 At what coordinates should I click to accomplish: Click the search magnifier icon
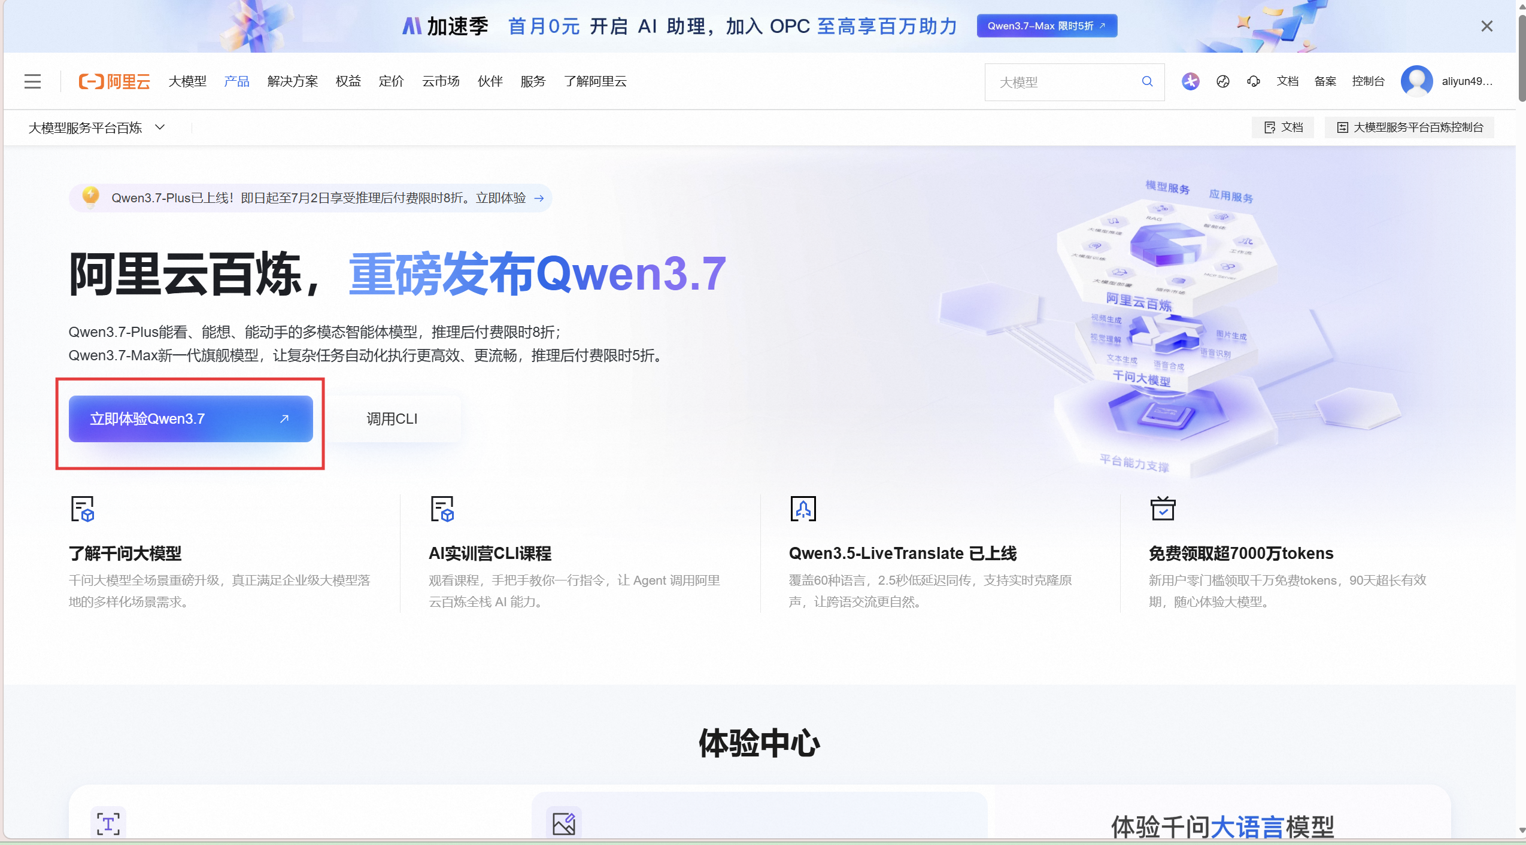1147,81
